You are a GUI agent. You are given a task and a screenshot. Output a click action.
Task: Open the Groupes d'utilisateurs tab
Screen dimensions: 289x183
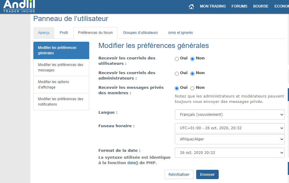140,33
